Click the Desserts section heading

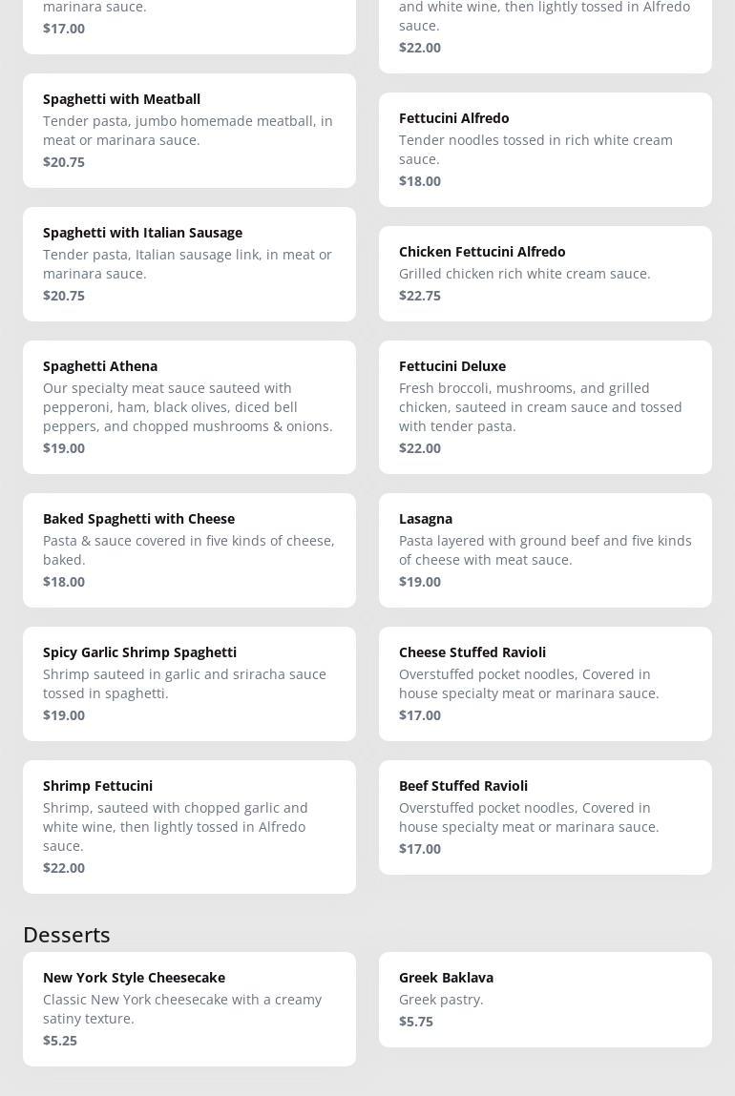click(67, 935)
